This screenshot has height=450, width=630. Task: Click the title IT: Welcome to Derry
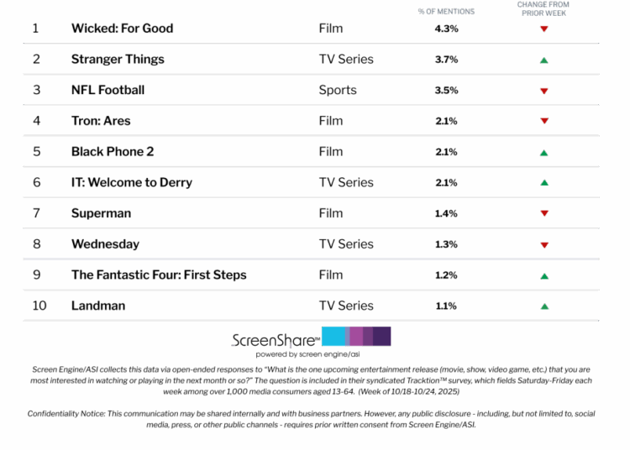[x=132, y=183]
